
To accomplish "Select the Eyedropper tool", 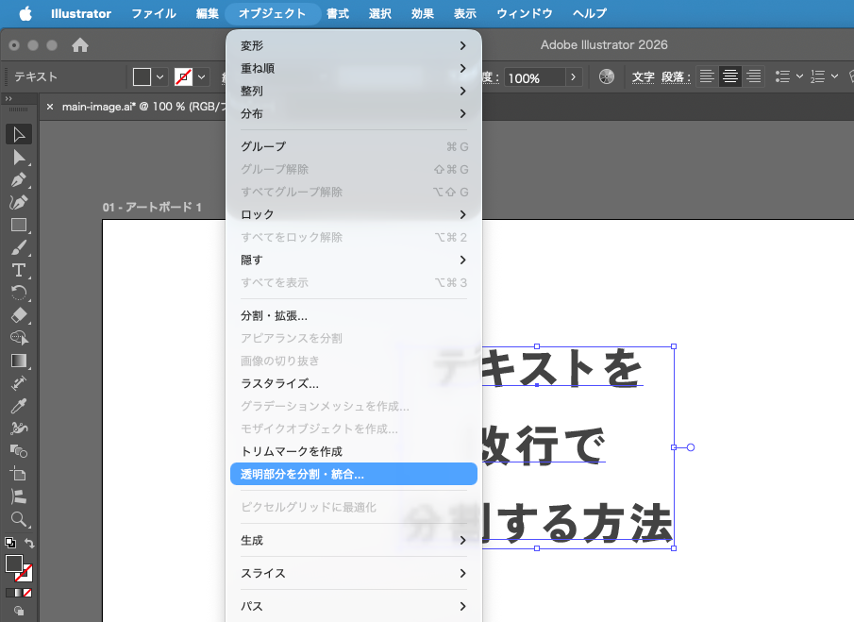I will (x=19, y=406).
